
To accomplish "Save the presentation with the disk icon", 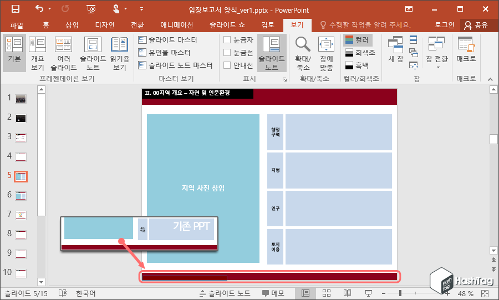I will pos(16,9).
